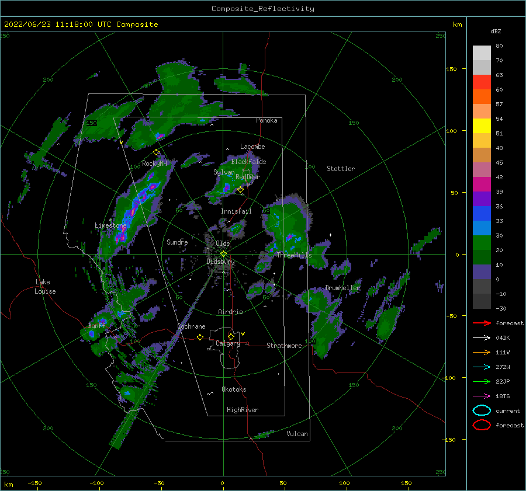Click the yellow diamond marker above Calgary

[x=231, y=336]
